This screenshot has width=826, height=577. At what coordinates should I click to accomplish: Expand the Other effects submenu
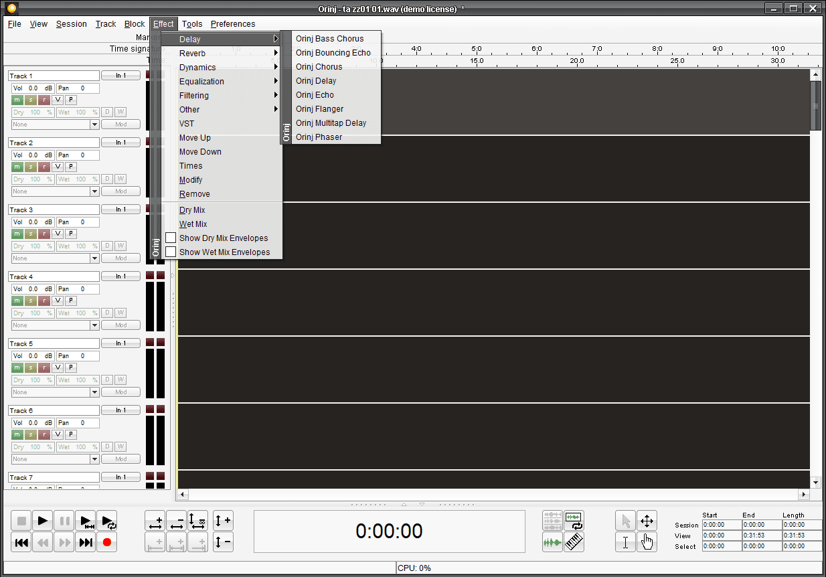(x=222, y=109)
